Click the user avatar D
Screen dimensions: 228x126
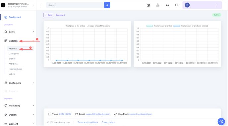pyautogui.click(x=187, y=5)
